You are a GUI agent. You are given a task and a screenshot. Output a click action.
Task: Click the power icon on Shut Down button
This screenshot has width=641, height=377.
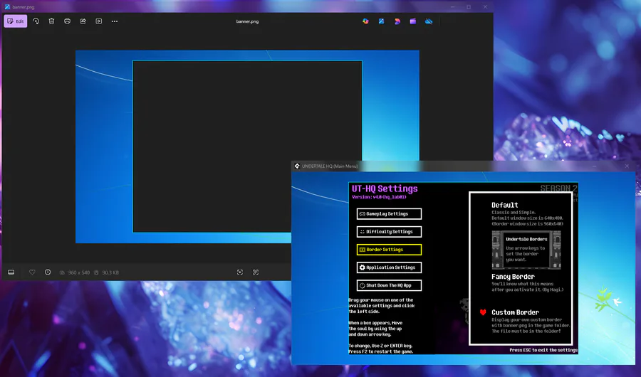(362, 285)
